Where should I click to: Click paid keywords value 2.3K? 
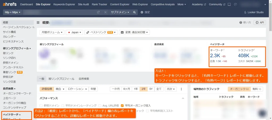(215, 56)
